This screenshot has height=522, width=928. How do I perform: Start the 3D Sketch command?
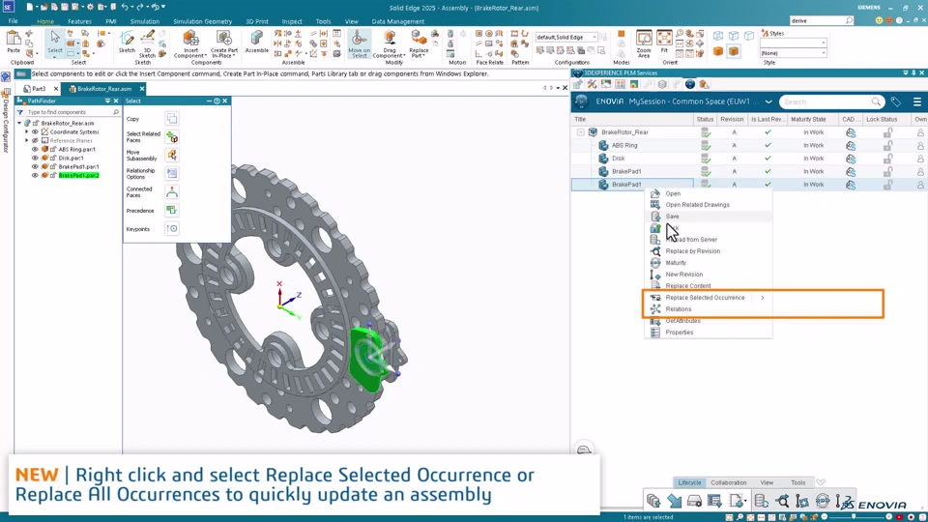pyautogui.click(x=147, y=43)
